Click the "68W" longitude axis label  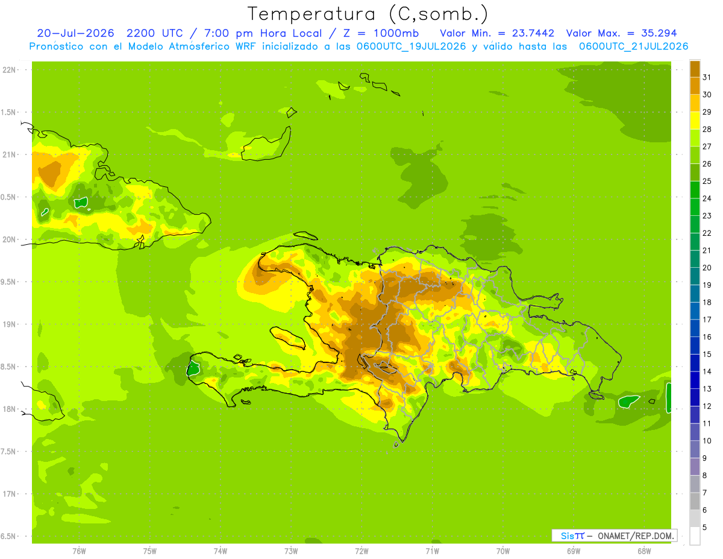[644, 551]
